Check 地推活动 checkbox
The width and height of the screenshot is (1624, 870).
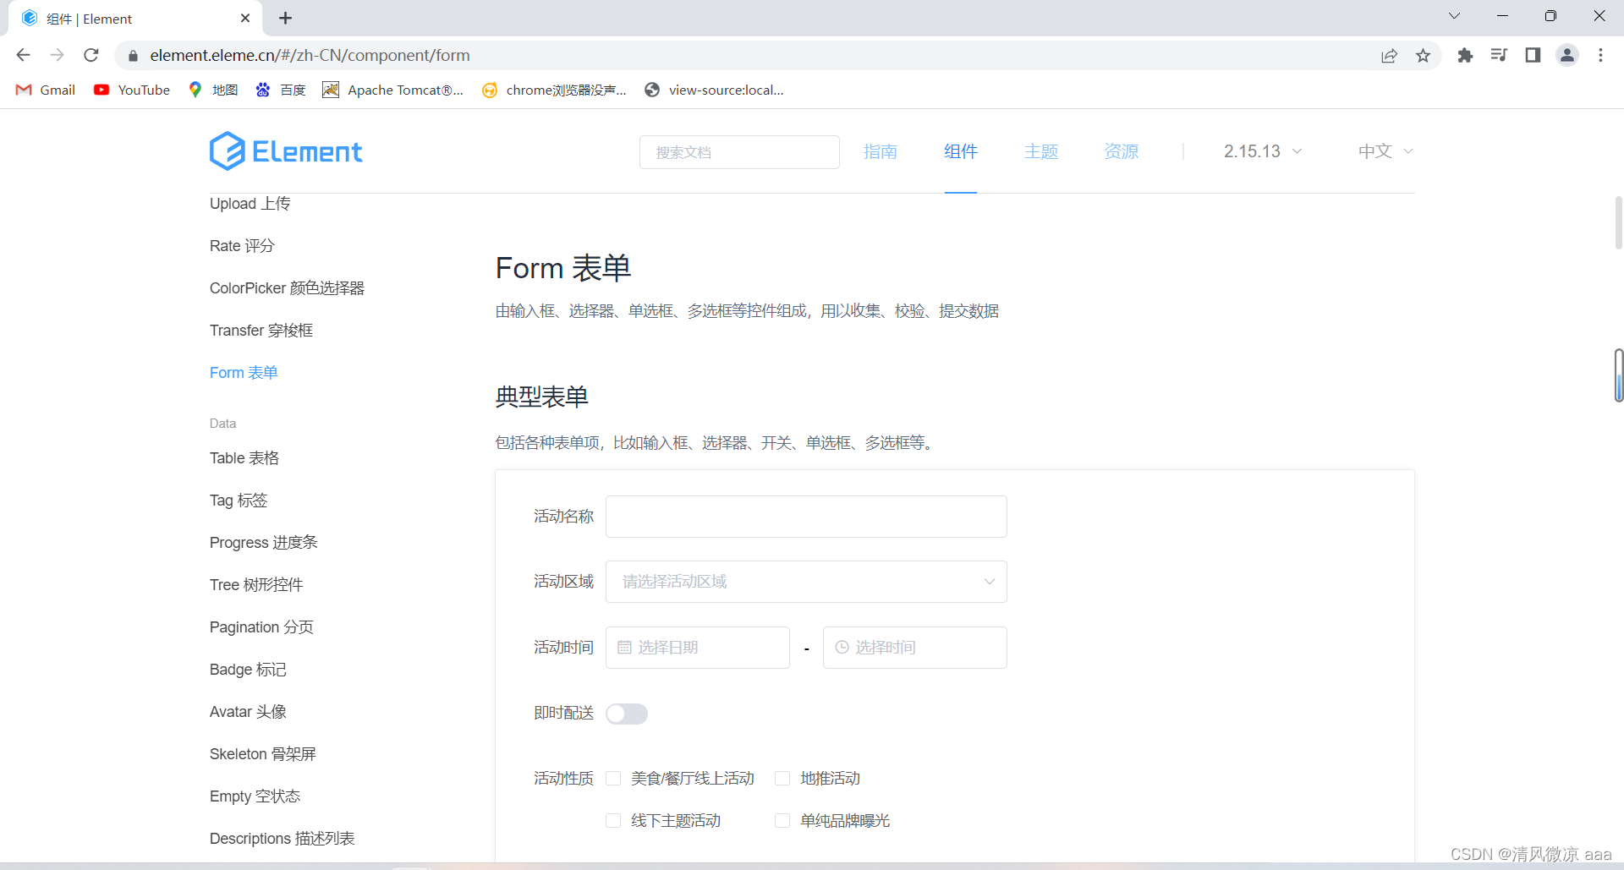[782, 778]
